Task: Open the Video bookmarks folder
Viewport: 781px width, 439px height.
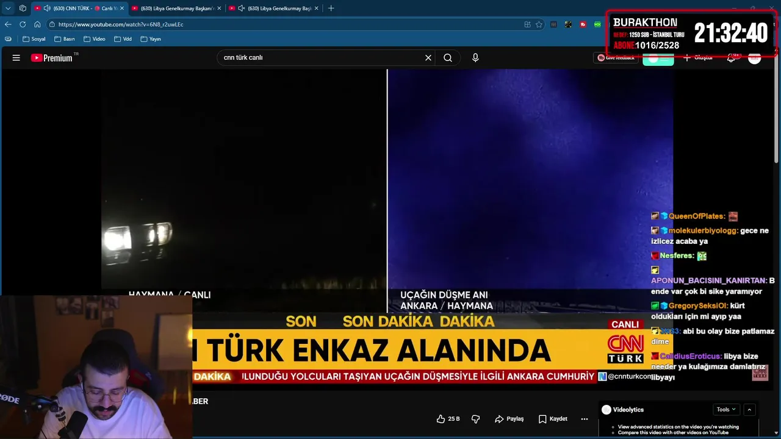Action: (x=94, y=39)
